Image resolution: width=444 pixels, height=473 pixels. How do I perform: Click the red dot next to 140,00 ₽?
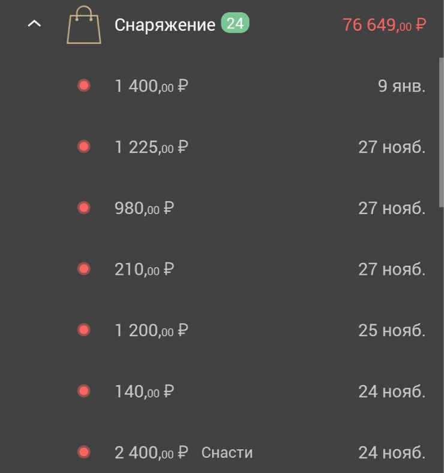[84, 391]
